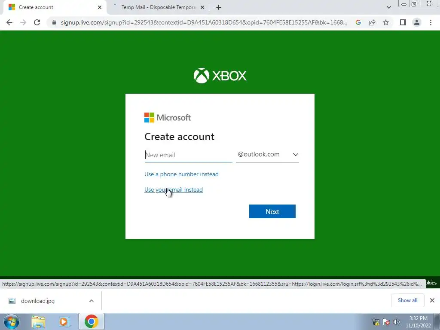Click Show all downloads
The image size is (440, 330).
pos(407,300)
